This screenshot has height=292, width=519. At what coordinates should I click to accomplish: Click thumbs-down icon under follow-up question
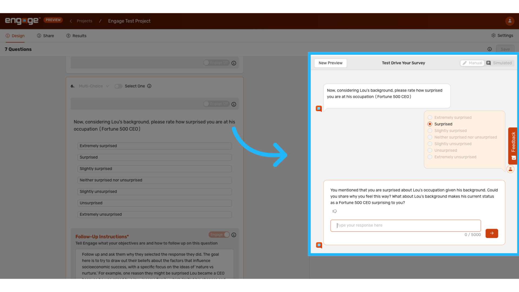335,211
